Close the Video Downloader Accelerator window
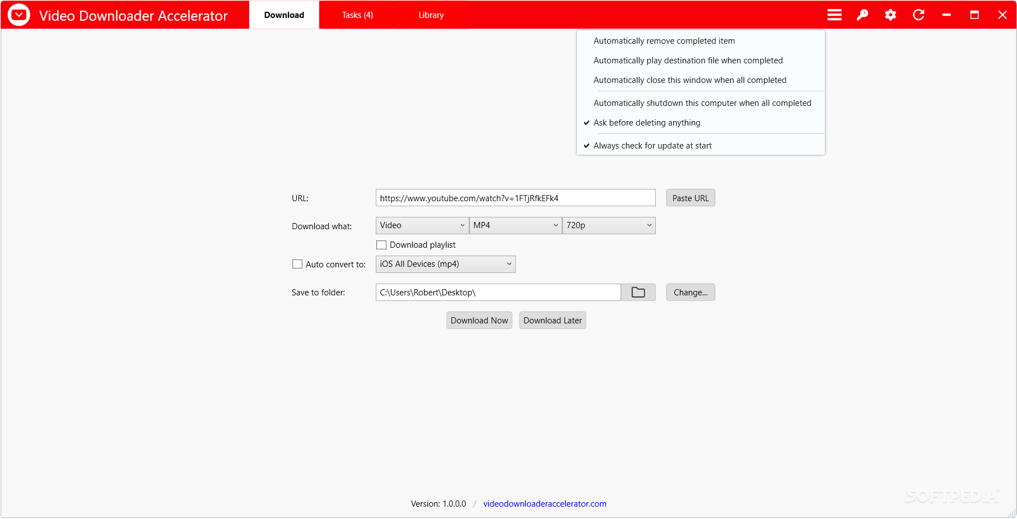 pyautogui.click(x=1002, y=15)
